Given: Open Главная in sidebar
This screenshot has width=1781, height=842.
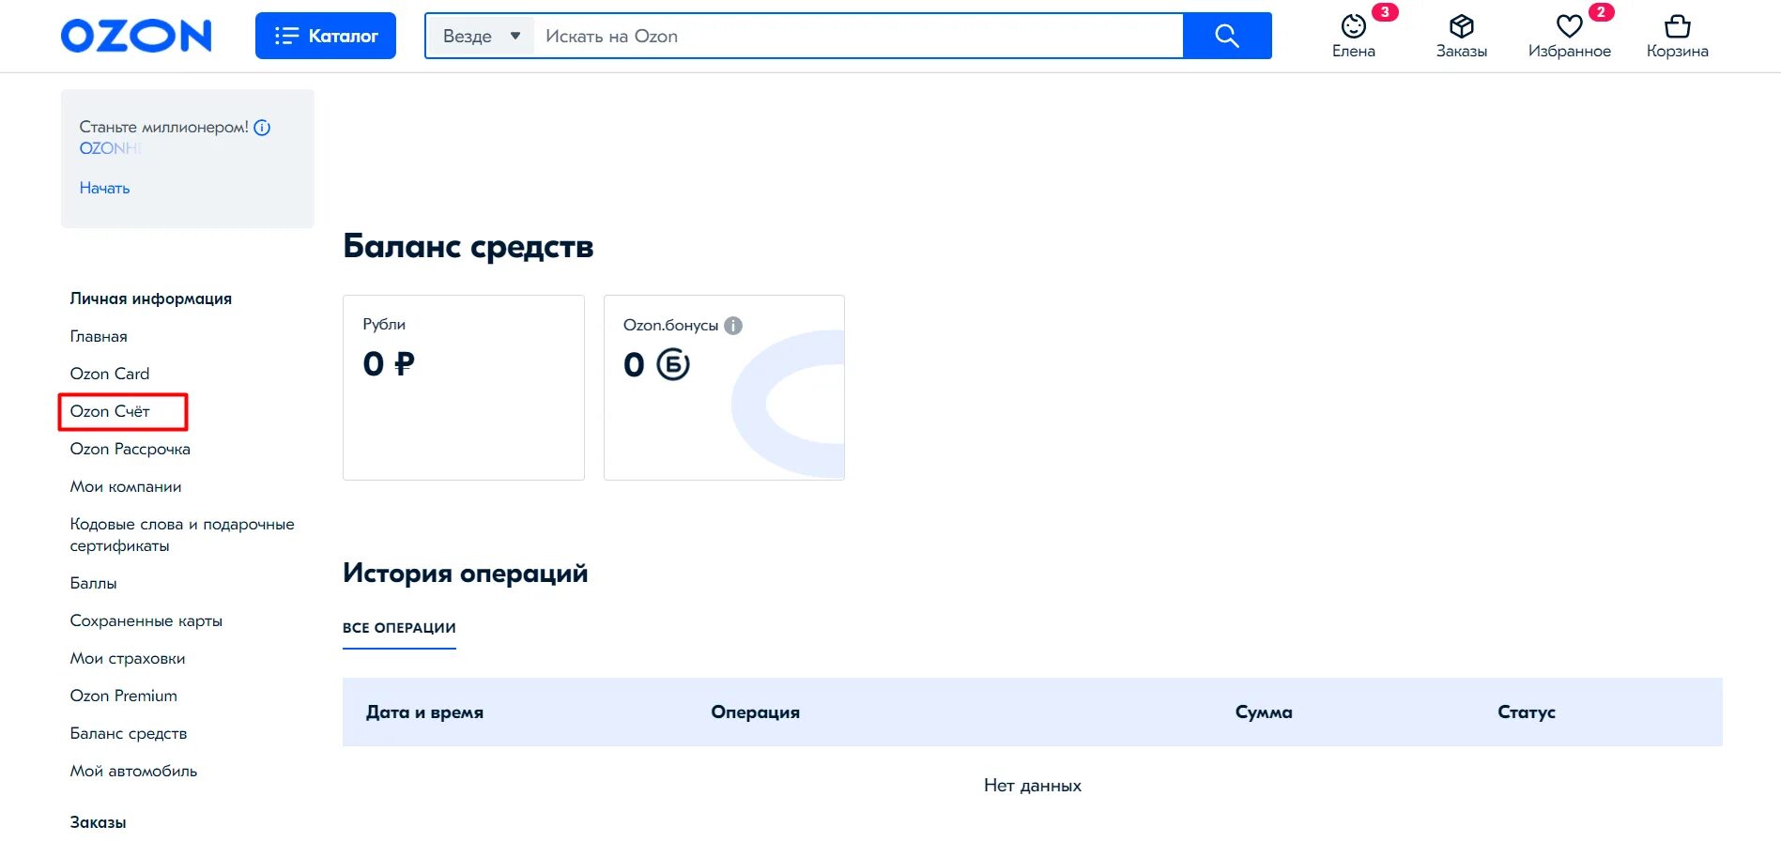Looking at the screenshot, I should (x=99, y=336).
